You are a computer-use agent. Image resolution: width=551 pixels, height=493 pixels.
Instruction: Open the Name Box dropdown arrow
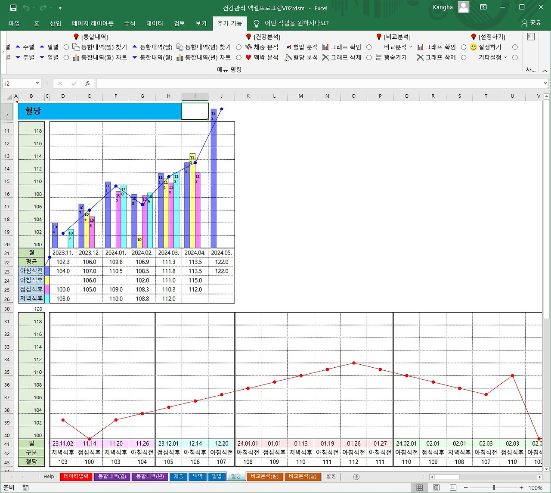(x=37, y=84)
